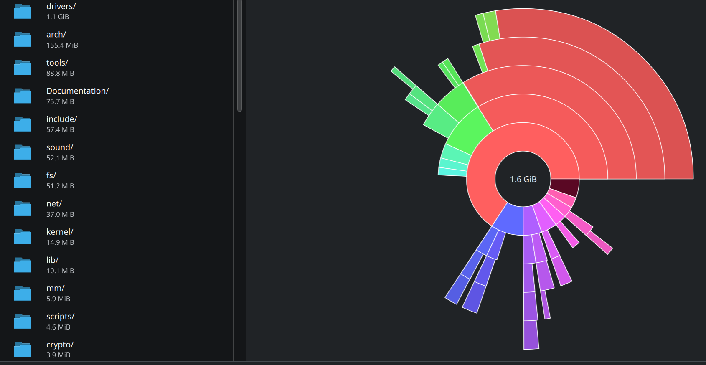Click the 1.1 GiB size value
The height and width of the screenshot is (365, 706).
tap(58, 17)
